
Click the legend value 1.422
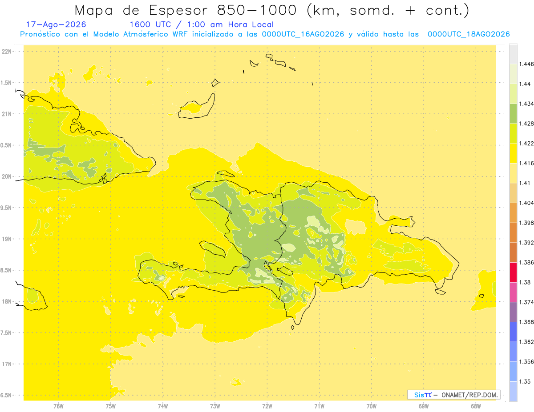point(527,143)
